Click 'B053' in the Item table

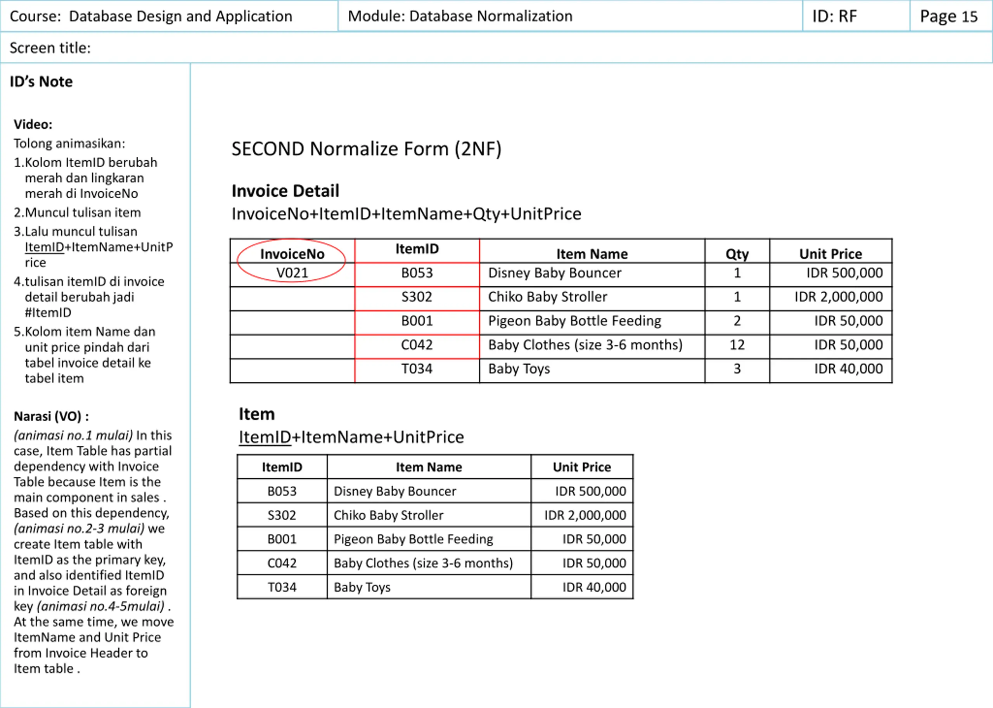click(x=282, y=491)
